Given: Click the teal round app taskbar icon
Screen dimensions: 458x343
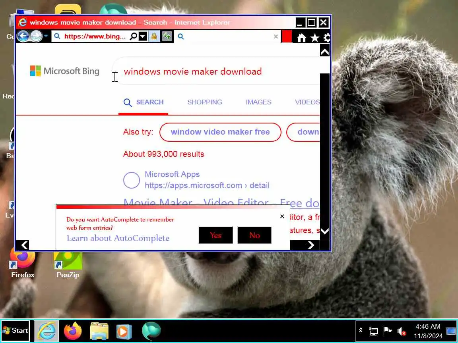Looking at the screenshot, I should tap(151, 331).
